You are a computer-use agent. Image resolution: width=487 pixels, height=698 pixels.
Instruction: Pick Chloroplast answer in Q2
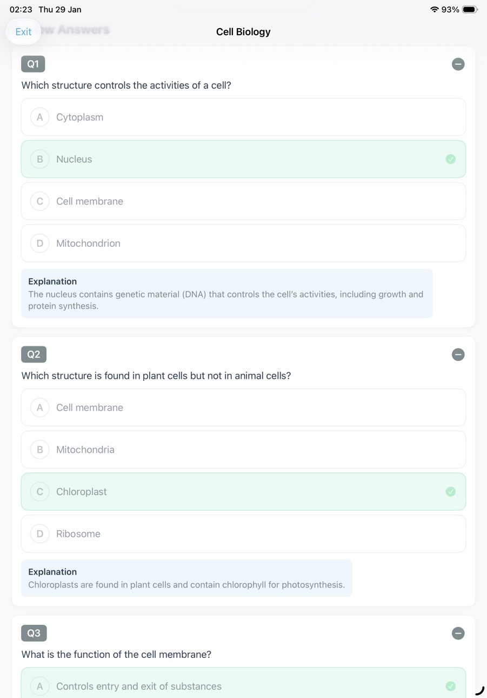click(x=243, y=492)
